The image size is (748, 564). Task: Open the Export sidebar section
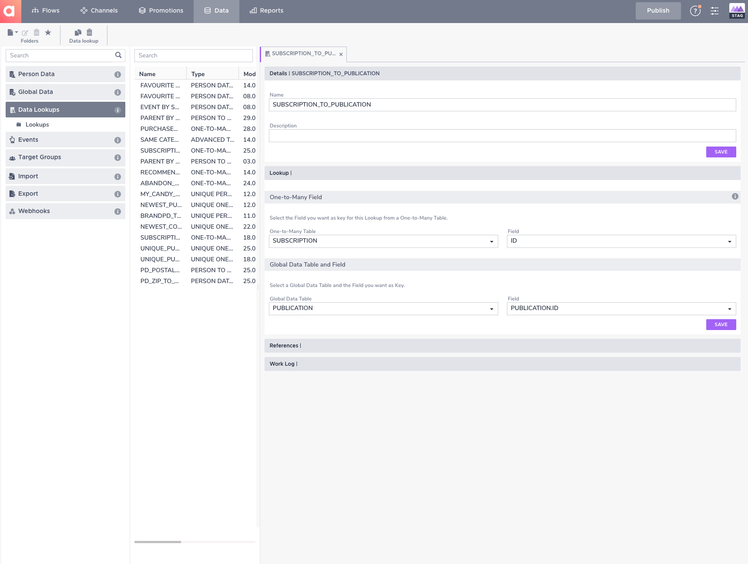(65, 194)
